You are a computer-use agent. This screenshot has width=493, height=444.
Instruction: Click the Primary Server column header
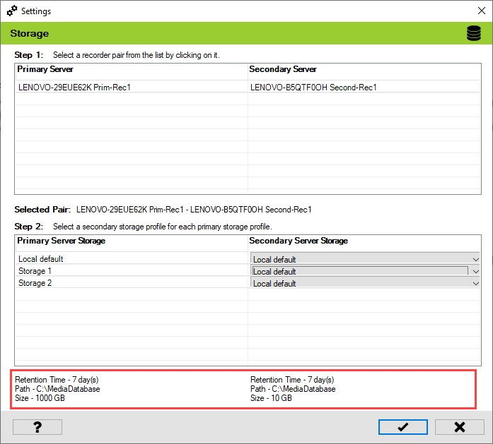[45, 69]
